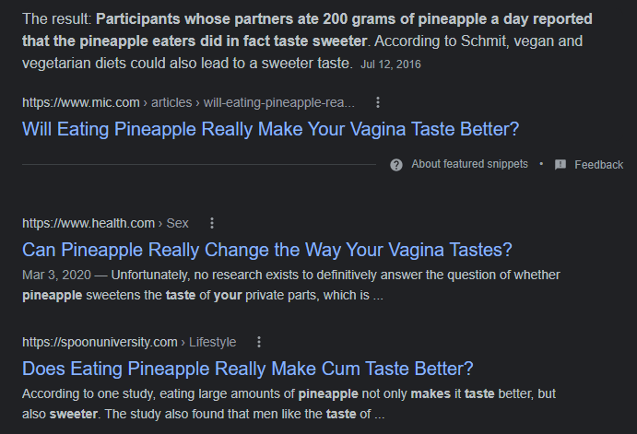This screenshot has height=434, width=637.
Task: Click the https://www.health.com URL text
Action: (88, 223)
